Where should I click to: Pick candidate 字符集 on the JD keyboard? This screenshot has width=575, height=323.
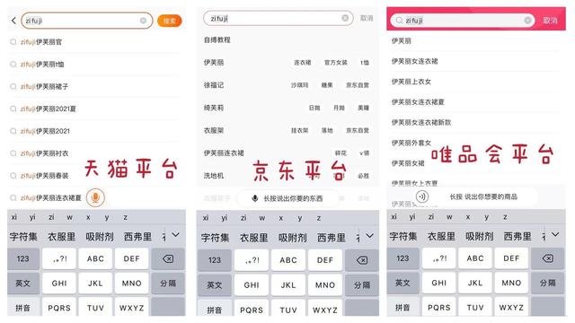pyautogui.click(x=216, y=238)
